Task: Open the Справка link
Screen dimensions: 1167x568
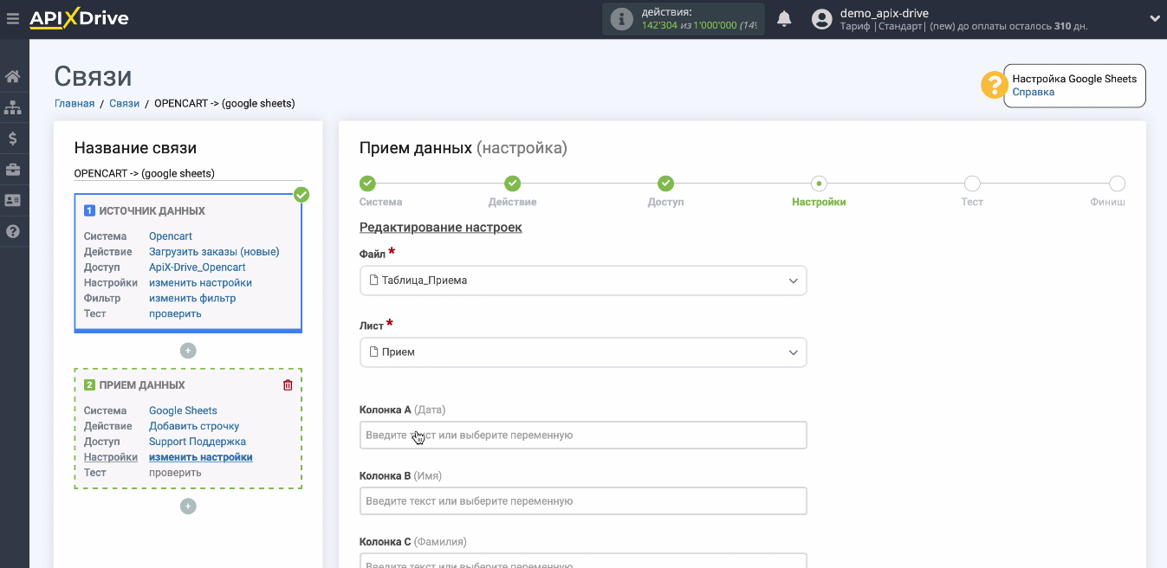Action: tap(1033, 92)
